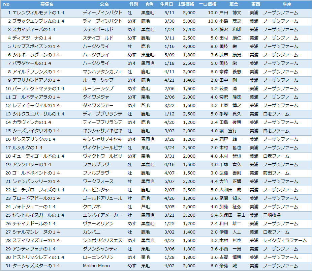
Task: Click the 一口価格 column header
Action: tap(208, 4)
